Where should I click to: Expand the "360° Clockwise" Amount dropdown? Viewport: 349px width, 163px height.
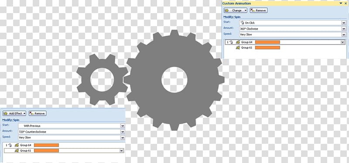(344, 29)
